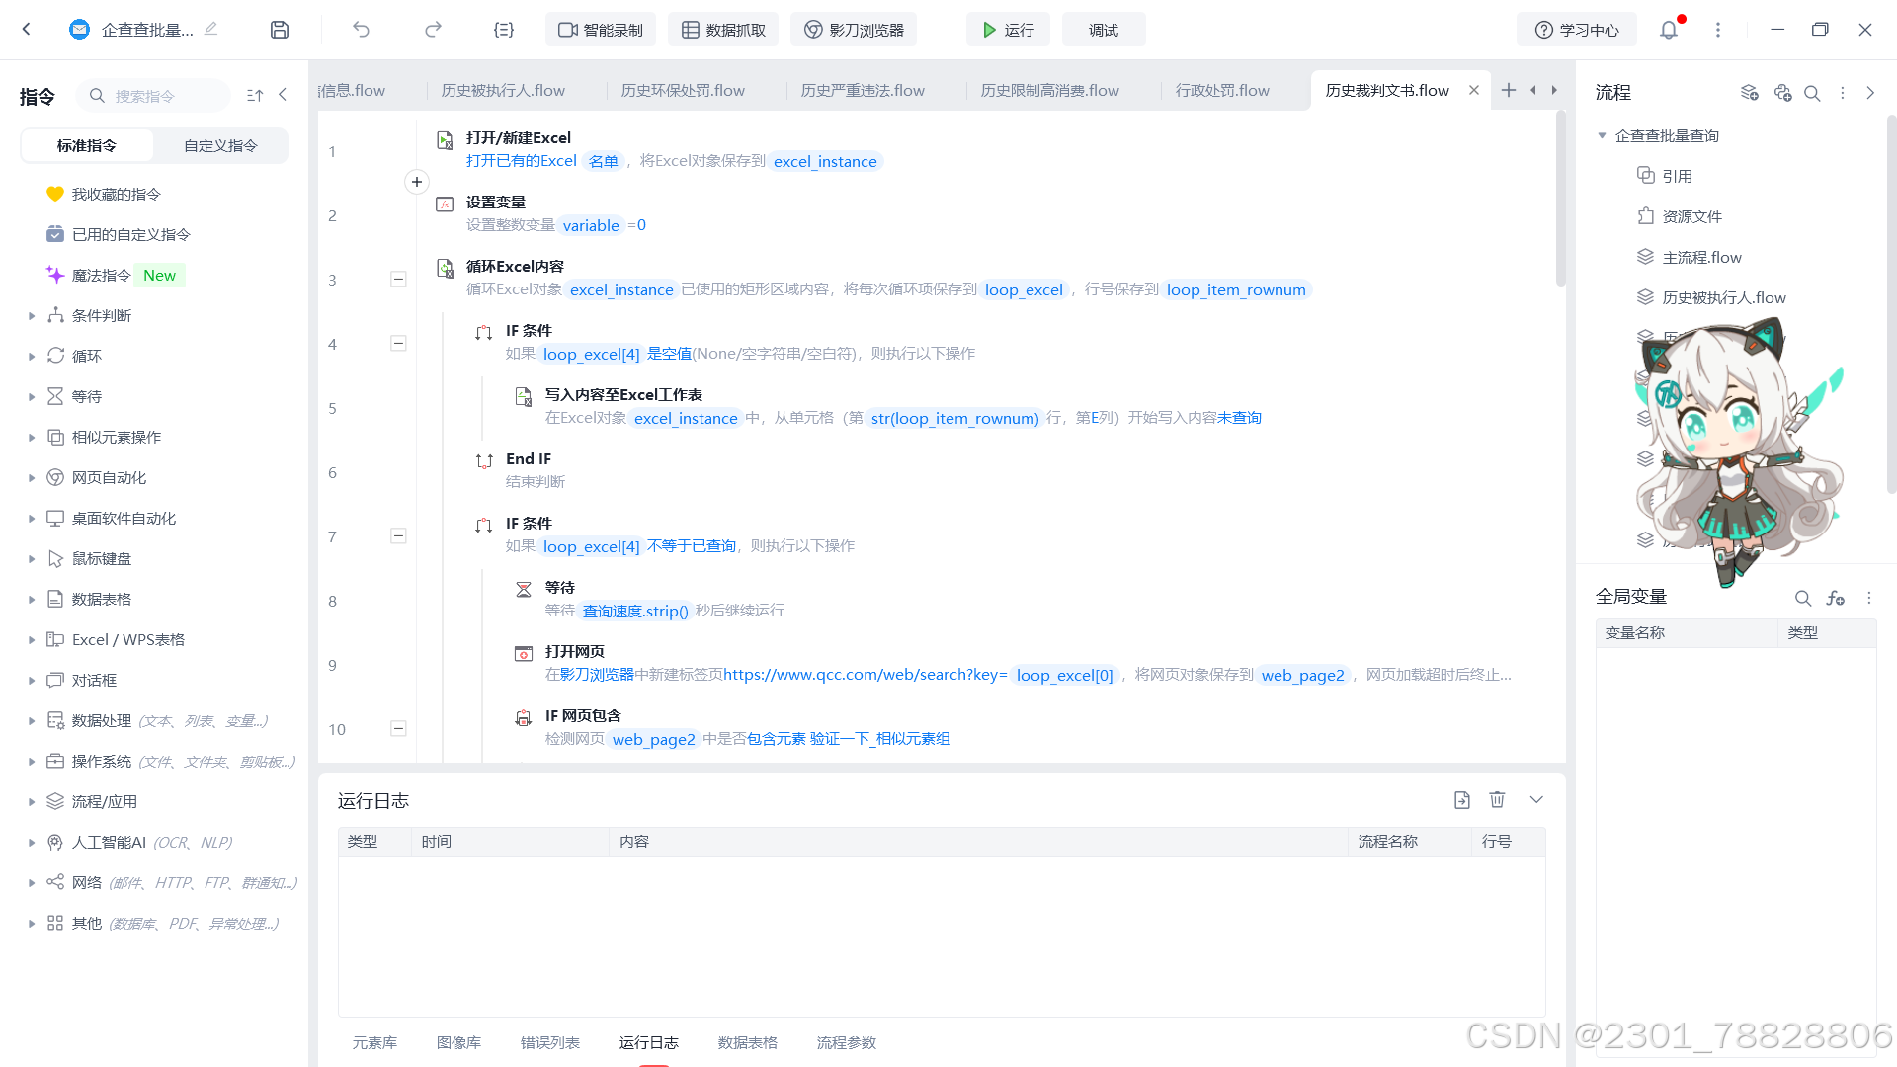Open the 错误列表 bottom tab
The image size is (1897, 1067).
pyautogui.click(x=550, y=1042)
